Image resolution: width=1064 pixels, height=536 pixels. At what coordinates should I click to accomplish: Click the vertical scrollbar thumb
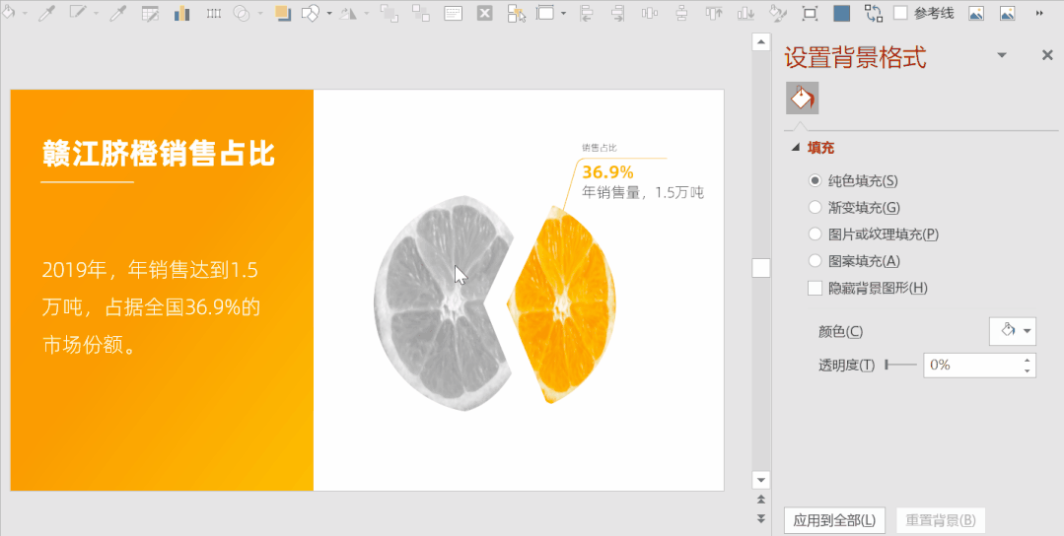[x=760, y=268]
